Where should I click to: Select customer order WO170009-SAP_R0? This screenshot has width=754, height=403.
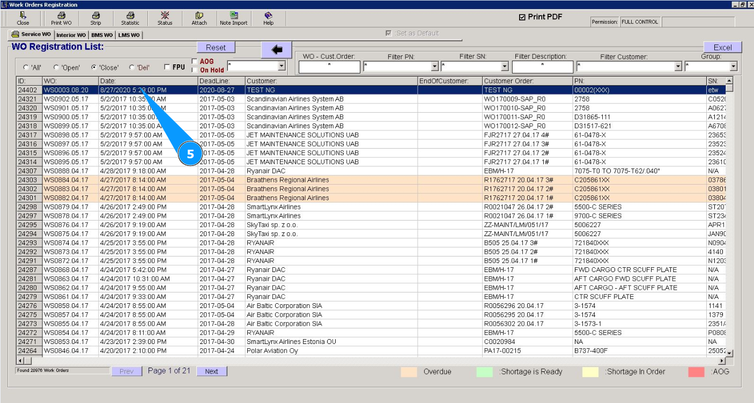[527, 99]
